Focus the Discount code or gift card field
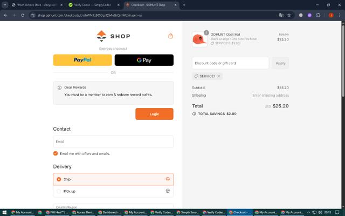The width and height of the screenshot is (345, 216). click(230, 63)
